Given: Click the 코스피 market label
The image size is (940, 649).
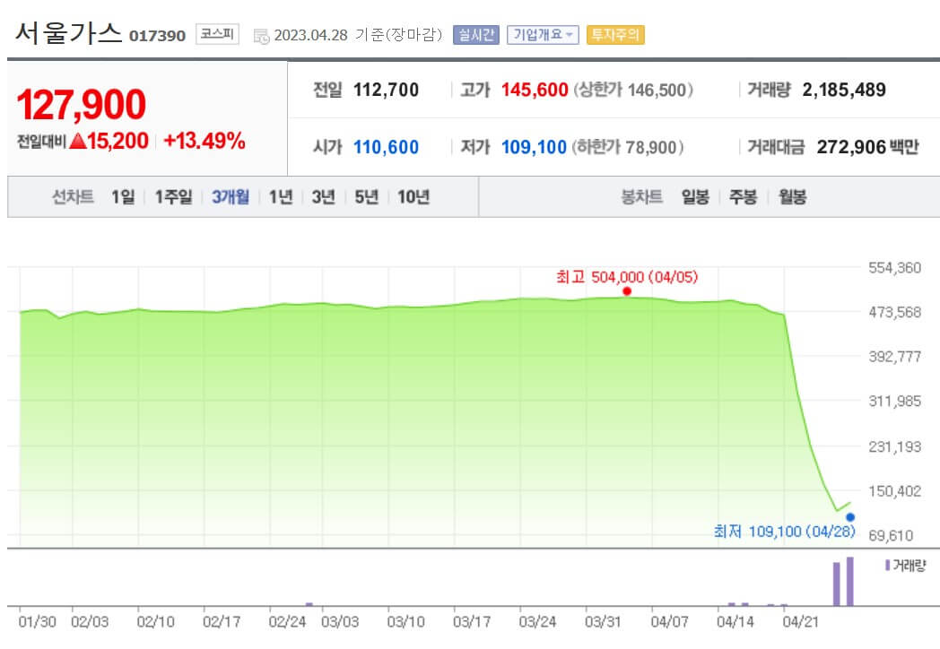Looking at the screenshot, I should tap(217, 34).
